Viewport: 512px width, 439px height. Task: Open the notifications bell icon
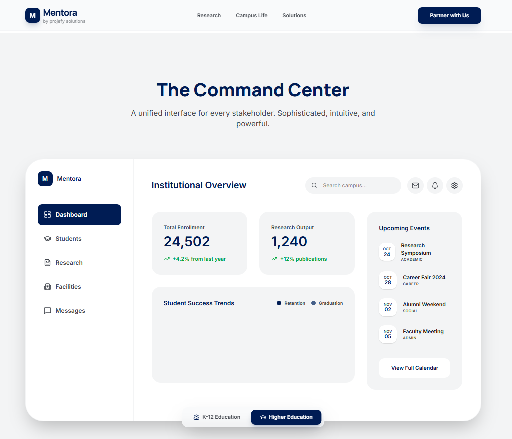(x=435, y=186)
